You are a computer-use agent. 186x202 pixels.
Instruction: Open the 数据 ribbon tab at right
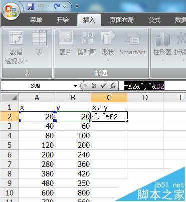180,20
